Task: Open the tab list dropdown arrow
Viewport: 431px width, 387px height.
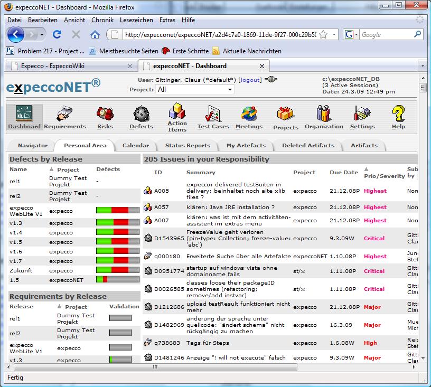Action: tap(422, 67)
